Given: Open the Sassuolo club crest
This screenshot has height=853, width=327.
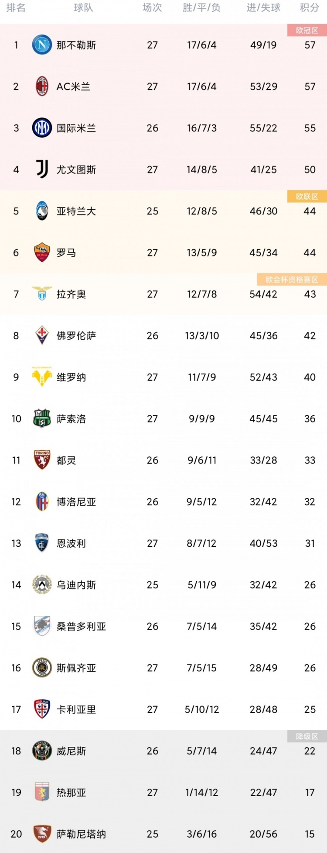Looking at the screenshot, I should pyautogui.click(x=42, y=418).
